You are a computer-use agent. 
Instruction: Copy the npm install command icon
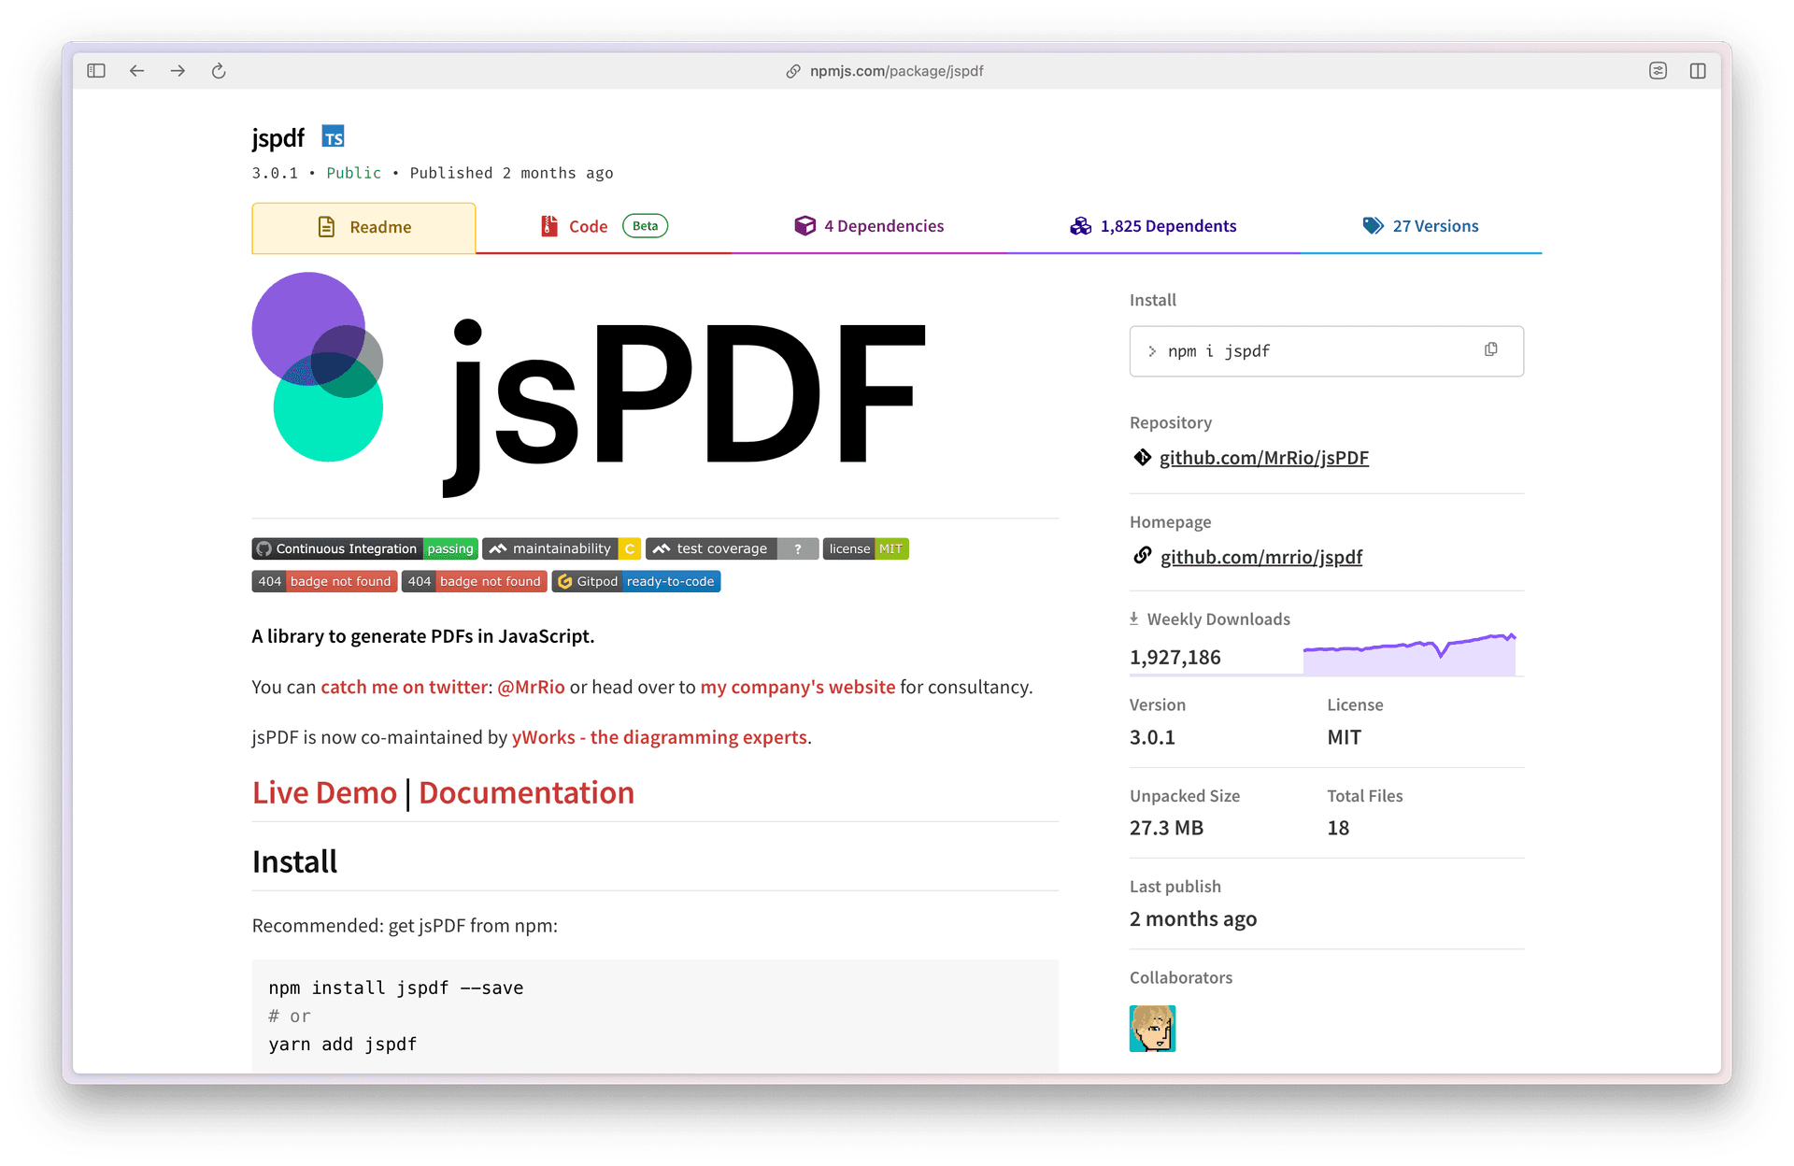[x=1490, y=349]
